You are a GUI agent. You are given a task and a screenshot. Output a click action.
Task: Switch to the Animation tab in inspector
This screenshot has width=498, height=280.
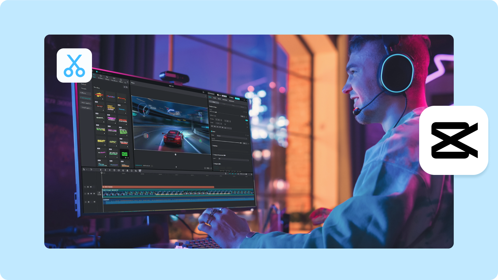(x=225, y=100)
